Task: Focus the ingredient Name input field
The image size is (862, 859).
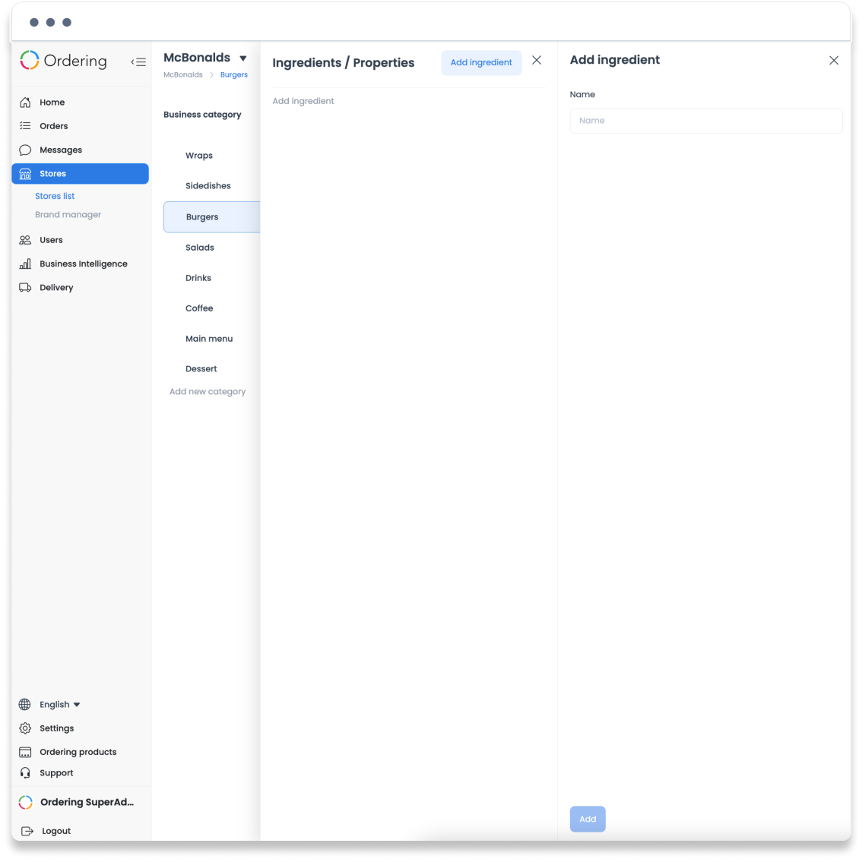Action: click(706, 121)
